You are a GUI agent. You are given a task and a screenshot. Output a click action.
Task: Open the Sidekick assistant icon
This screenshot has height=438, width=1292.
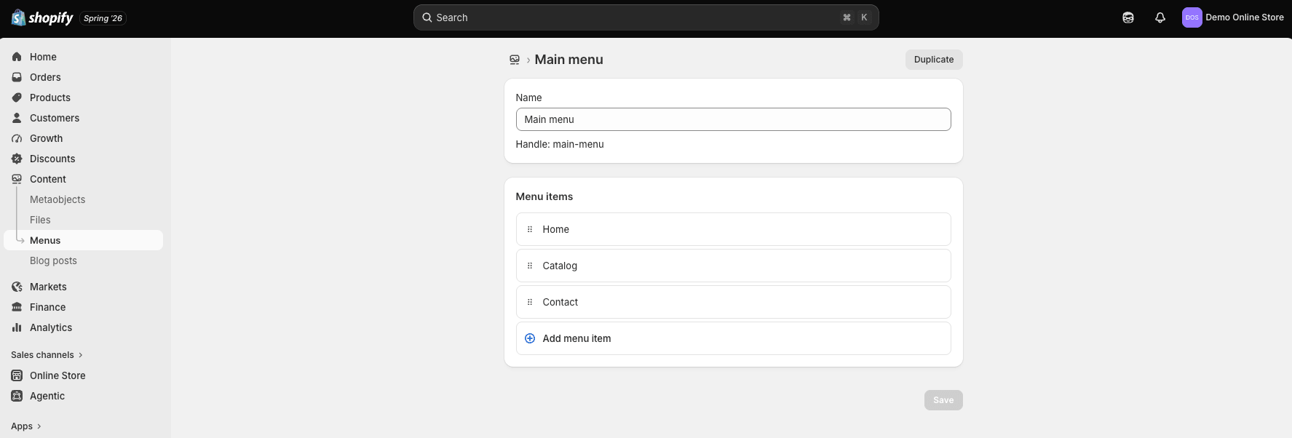[1128, 17]
